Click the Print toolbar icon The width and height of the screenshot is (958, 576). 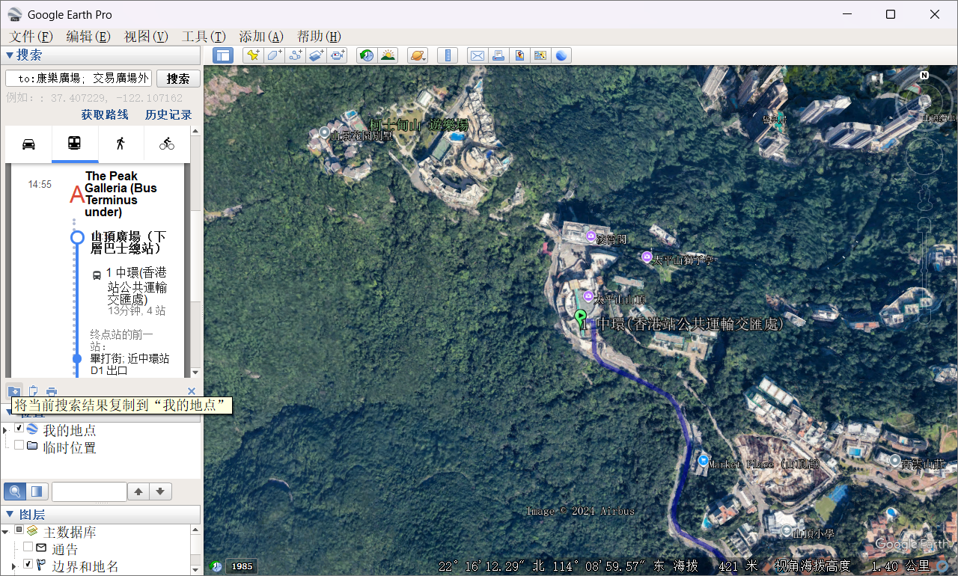pos(498,55)
